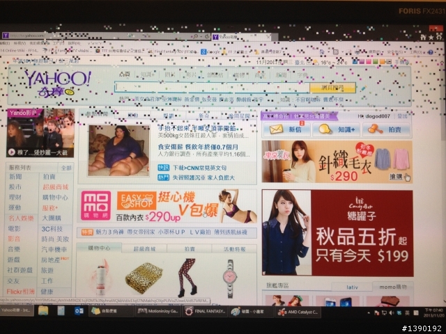Open 股市 in the services list
446x334 pixels.
pos(15,187)
